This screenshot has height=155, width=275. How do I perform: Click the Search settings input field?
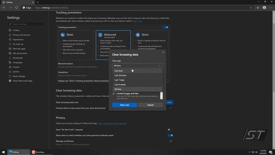click(x=26, y=24)
